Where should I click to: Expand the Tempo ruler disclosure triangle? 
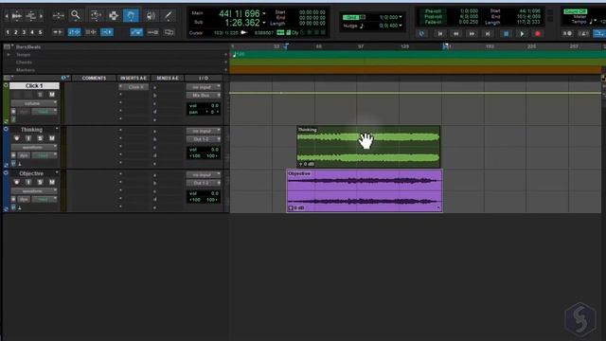pyautogui.click(x=9, y=55)
